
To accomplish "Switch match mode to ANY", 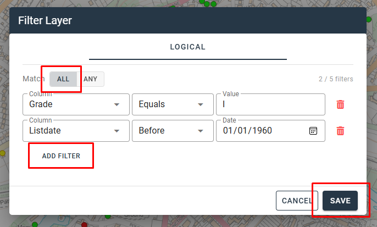I will pos(90,79).
